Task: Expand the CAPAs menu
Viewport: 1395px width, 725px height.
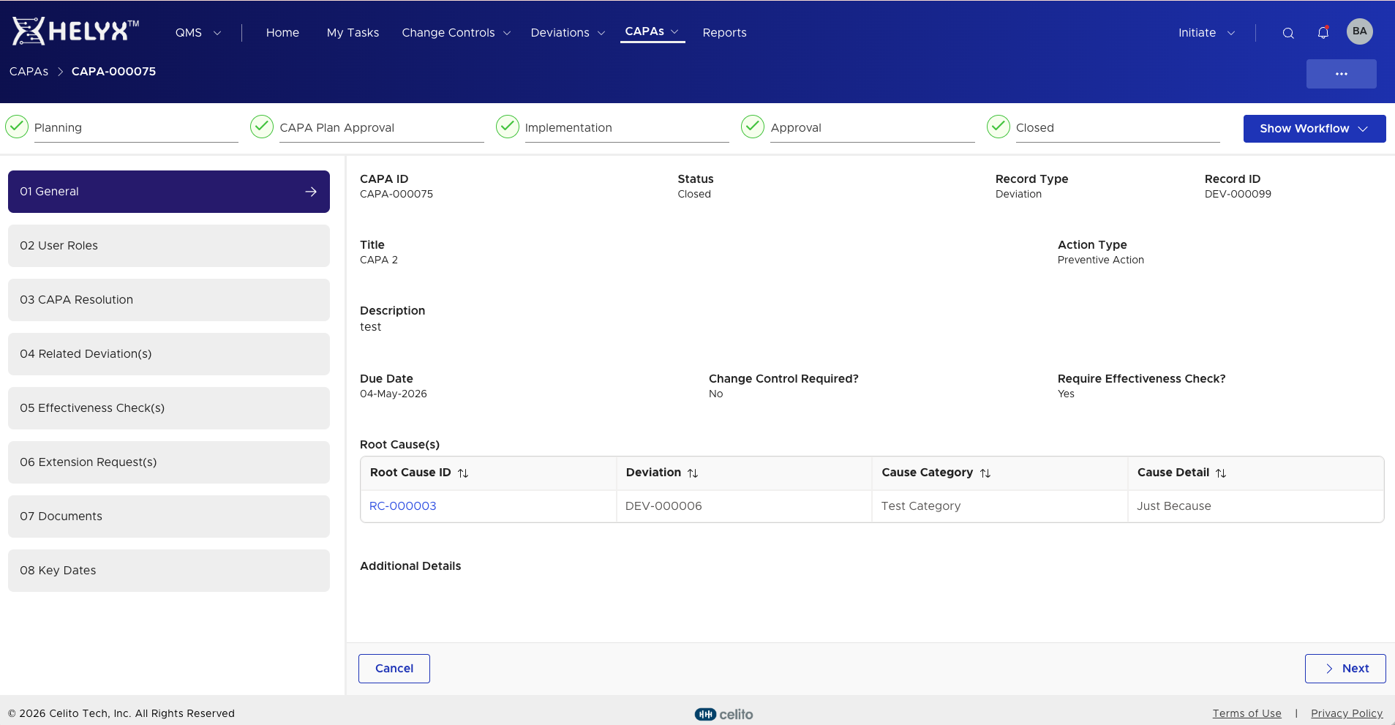Action: [x=653, y=31]
